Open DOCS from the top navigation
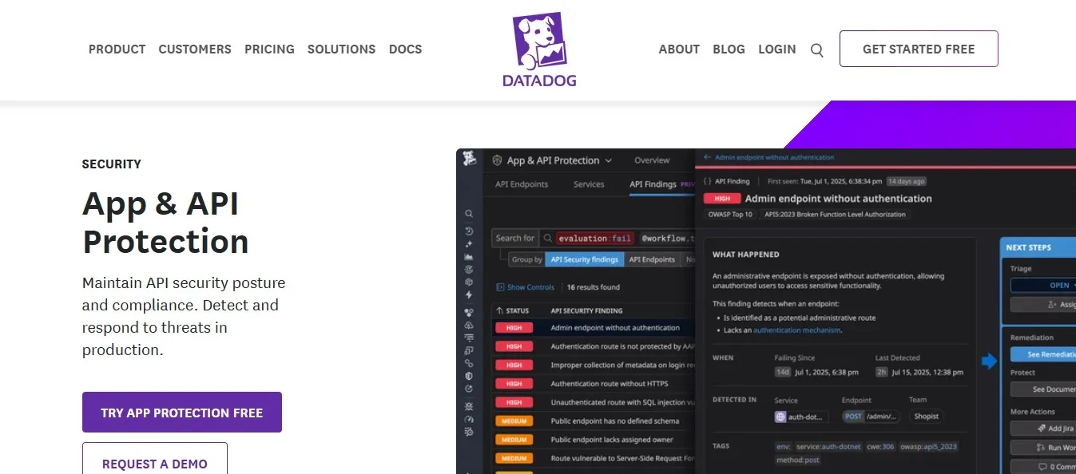Image resolution: width=1076 pixels, height=474 pixels. click(405, 49)
